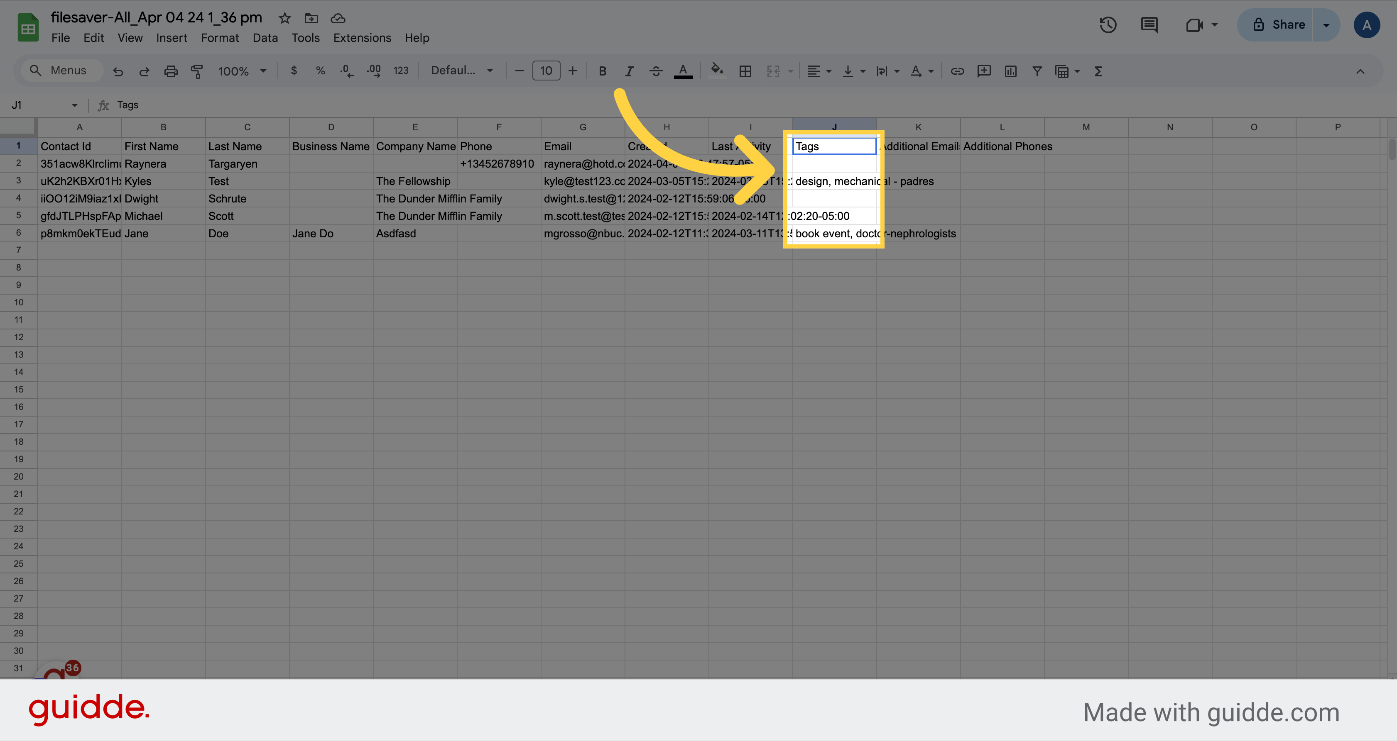Select row 10 header
The width and height of the screenshot is (1397, 741).
click(18, 302)
